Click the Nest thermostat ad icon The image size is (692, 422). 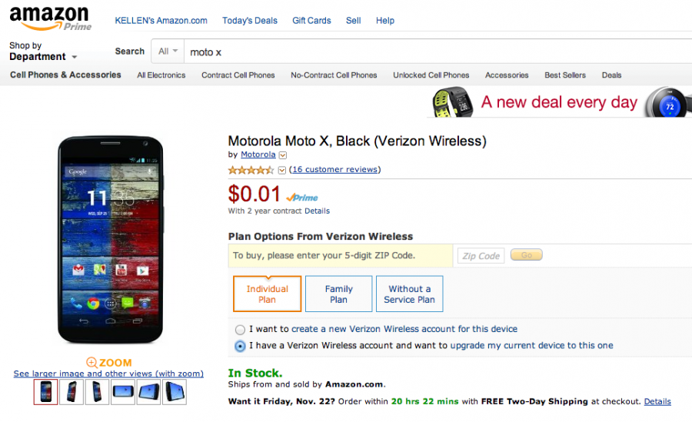click(x=666, y=103)
